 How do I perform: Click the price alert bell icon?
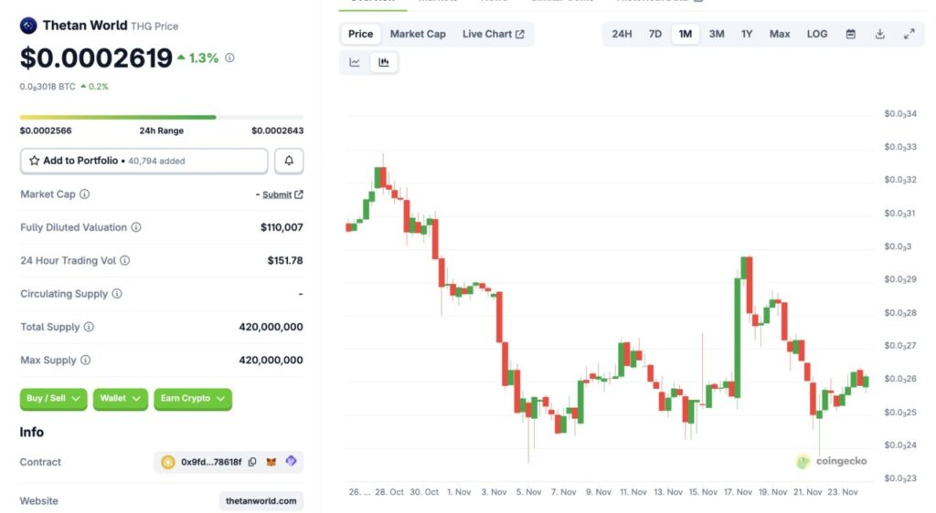pos(289,161)
